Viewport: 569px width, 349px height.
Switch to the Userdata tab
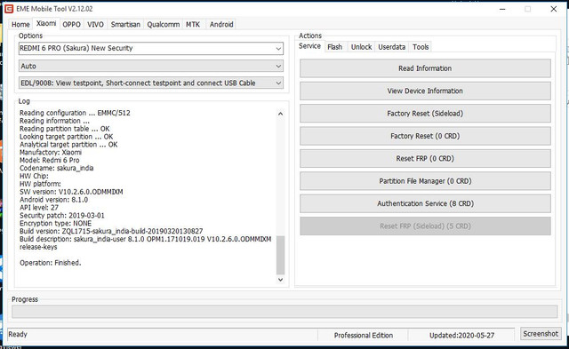392,47
